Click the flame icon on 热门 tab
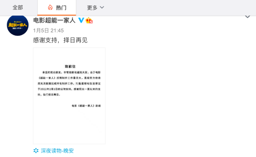256x157 pixels. [50, 7]
